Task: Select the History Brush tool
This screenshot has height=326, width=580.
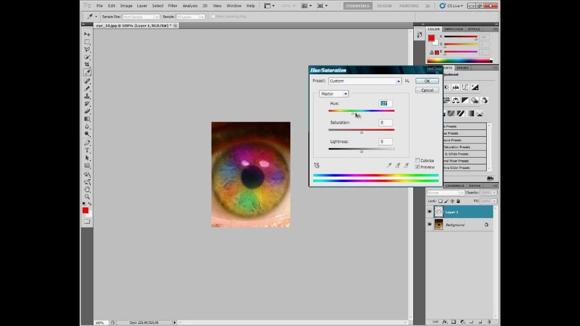Action: click(x=87, y=104)
